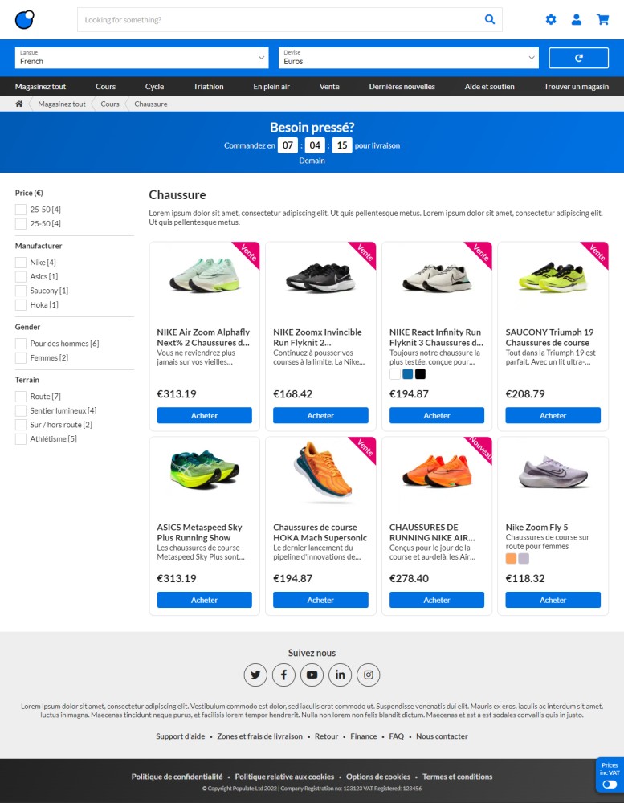
Task: Open the Cycle menu item
Action: [x=154, y=87]
